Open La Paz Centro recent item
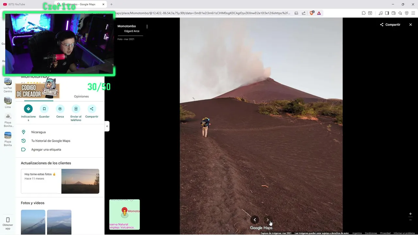 pyautogui.click(x=8, y=86)
